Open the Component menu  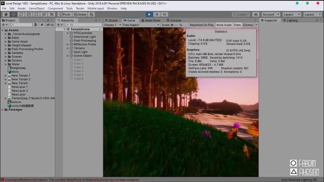click(55, 9)
